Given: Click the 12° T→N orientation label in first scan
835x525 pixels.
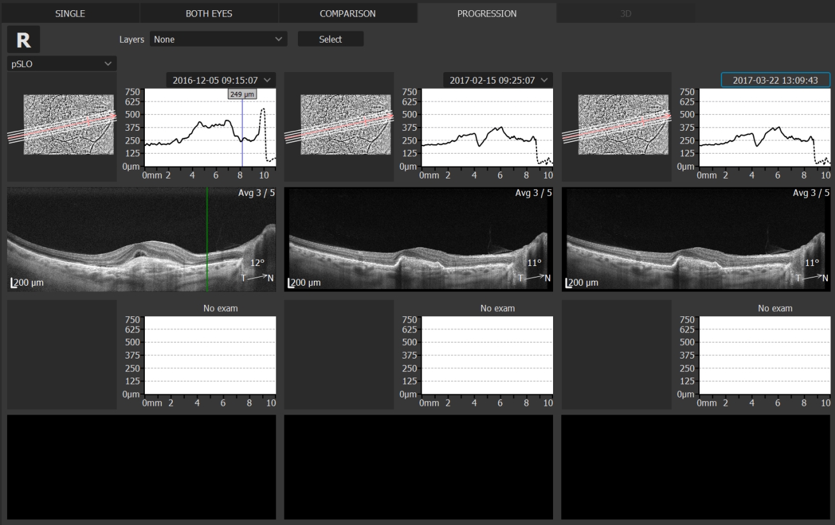Looking at the screenshot, I should (257, 269).
